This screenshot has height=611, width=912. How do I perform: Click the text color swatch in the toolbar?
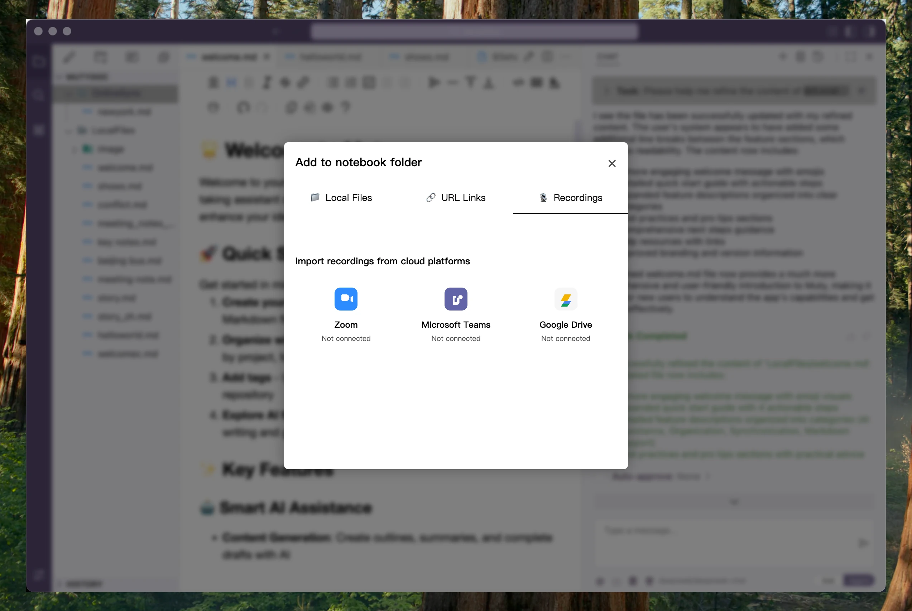pos(489,82)
